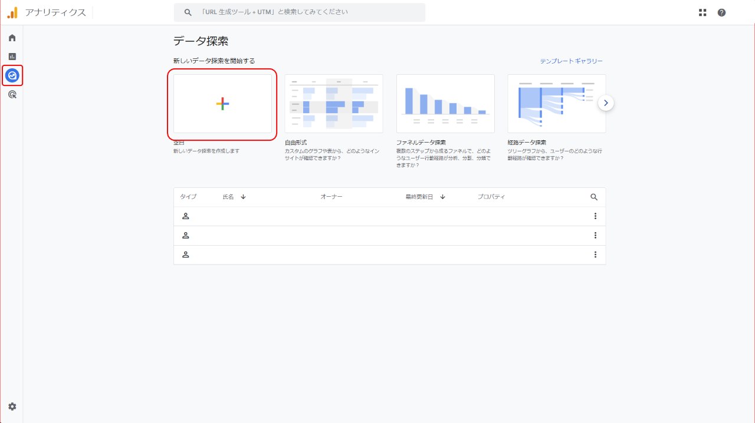Image resolution: width=755 pixels, height=423 pixels.
Task: Open the Google apps grid icon
Action: 703,12
